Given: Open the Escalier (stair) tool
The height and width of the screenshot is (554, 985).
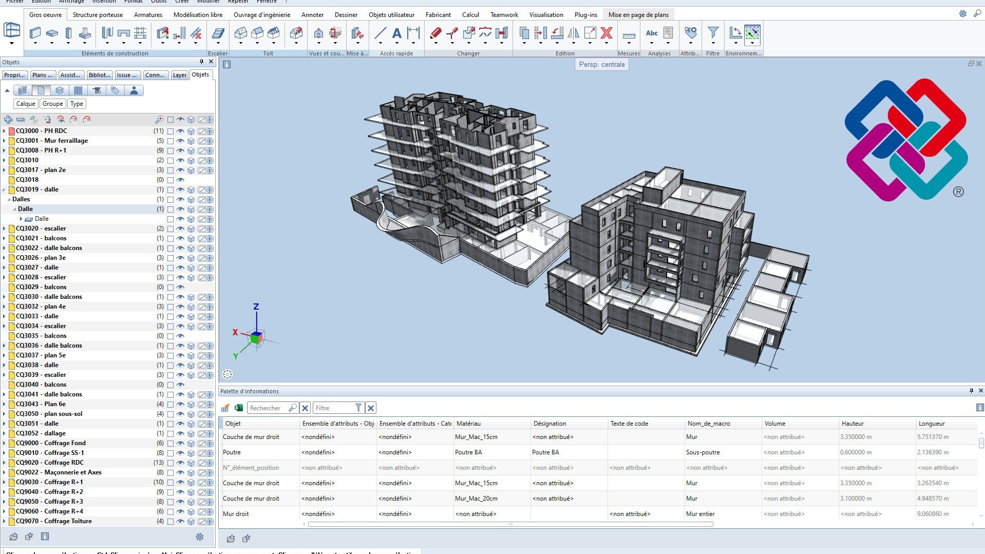Looking at the screenshot, I should tap(218, 33).
